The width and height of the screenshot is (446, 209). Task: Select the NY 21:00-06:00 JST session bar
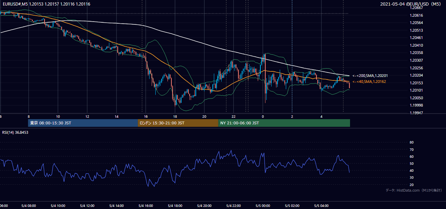284,123
